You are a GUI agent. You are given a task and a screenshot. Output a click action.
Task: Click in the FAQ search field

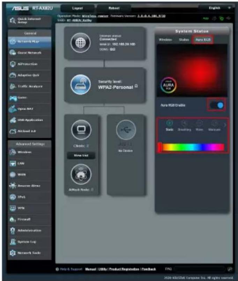199,269
